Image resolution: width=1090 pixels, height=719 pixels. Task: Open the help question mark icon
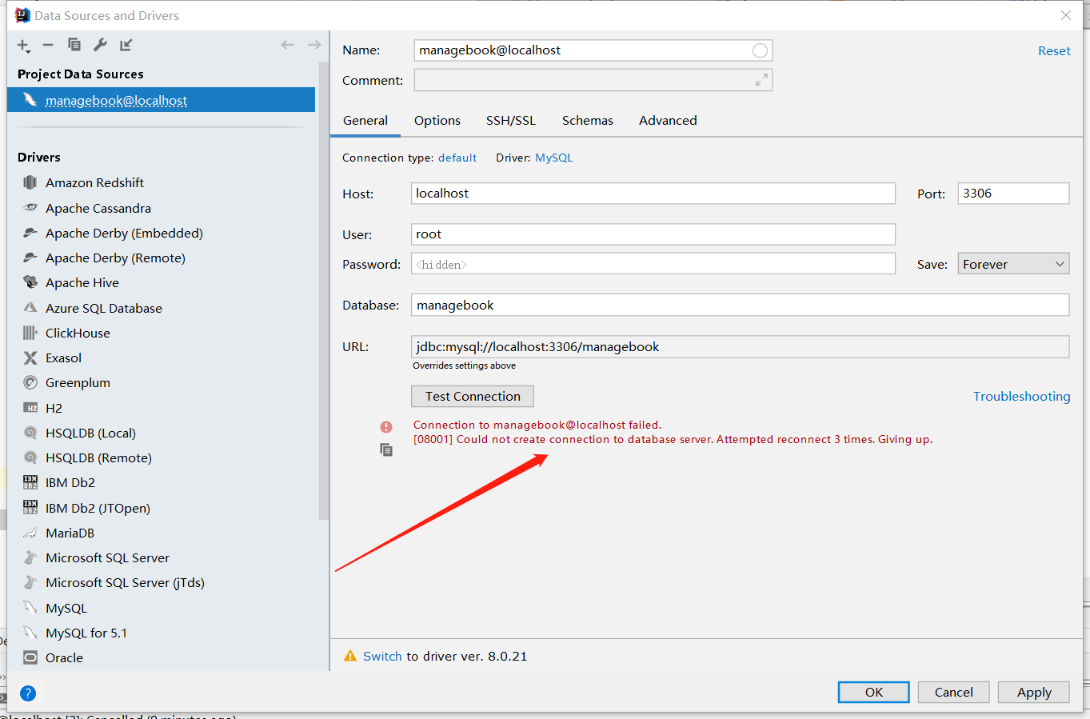pos(28,693)
